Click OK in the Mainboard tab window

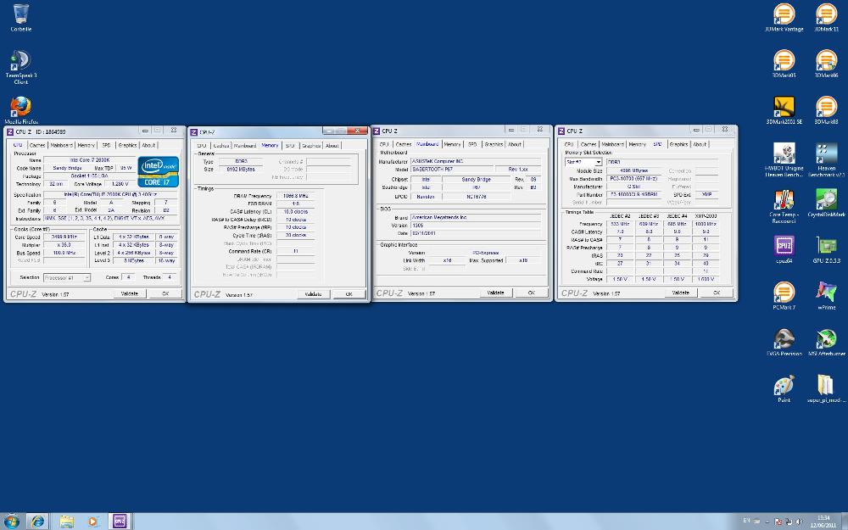click(531, 293)
